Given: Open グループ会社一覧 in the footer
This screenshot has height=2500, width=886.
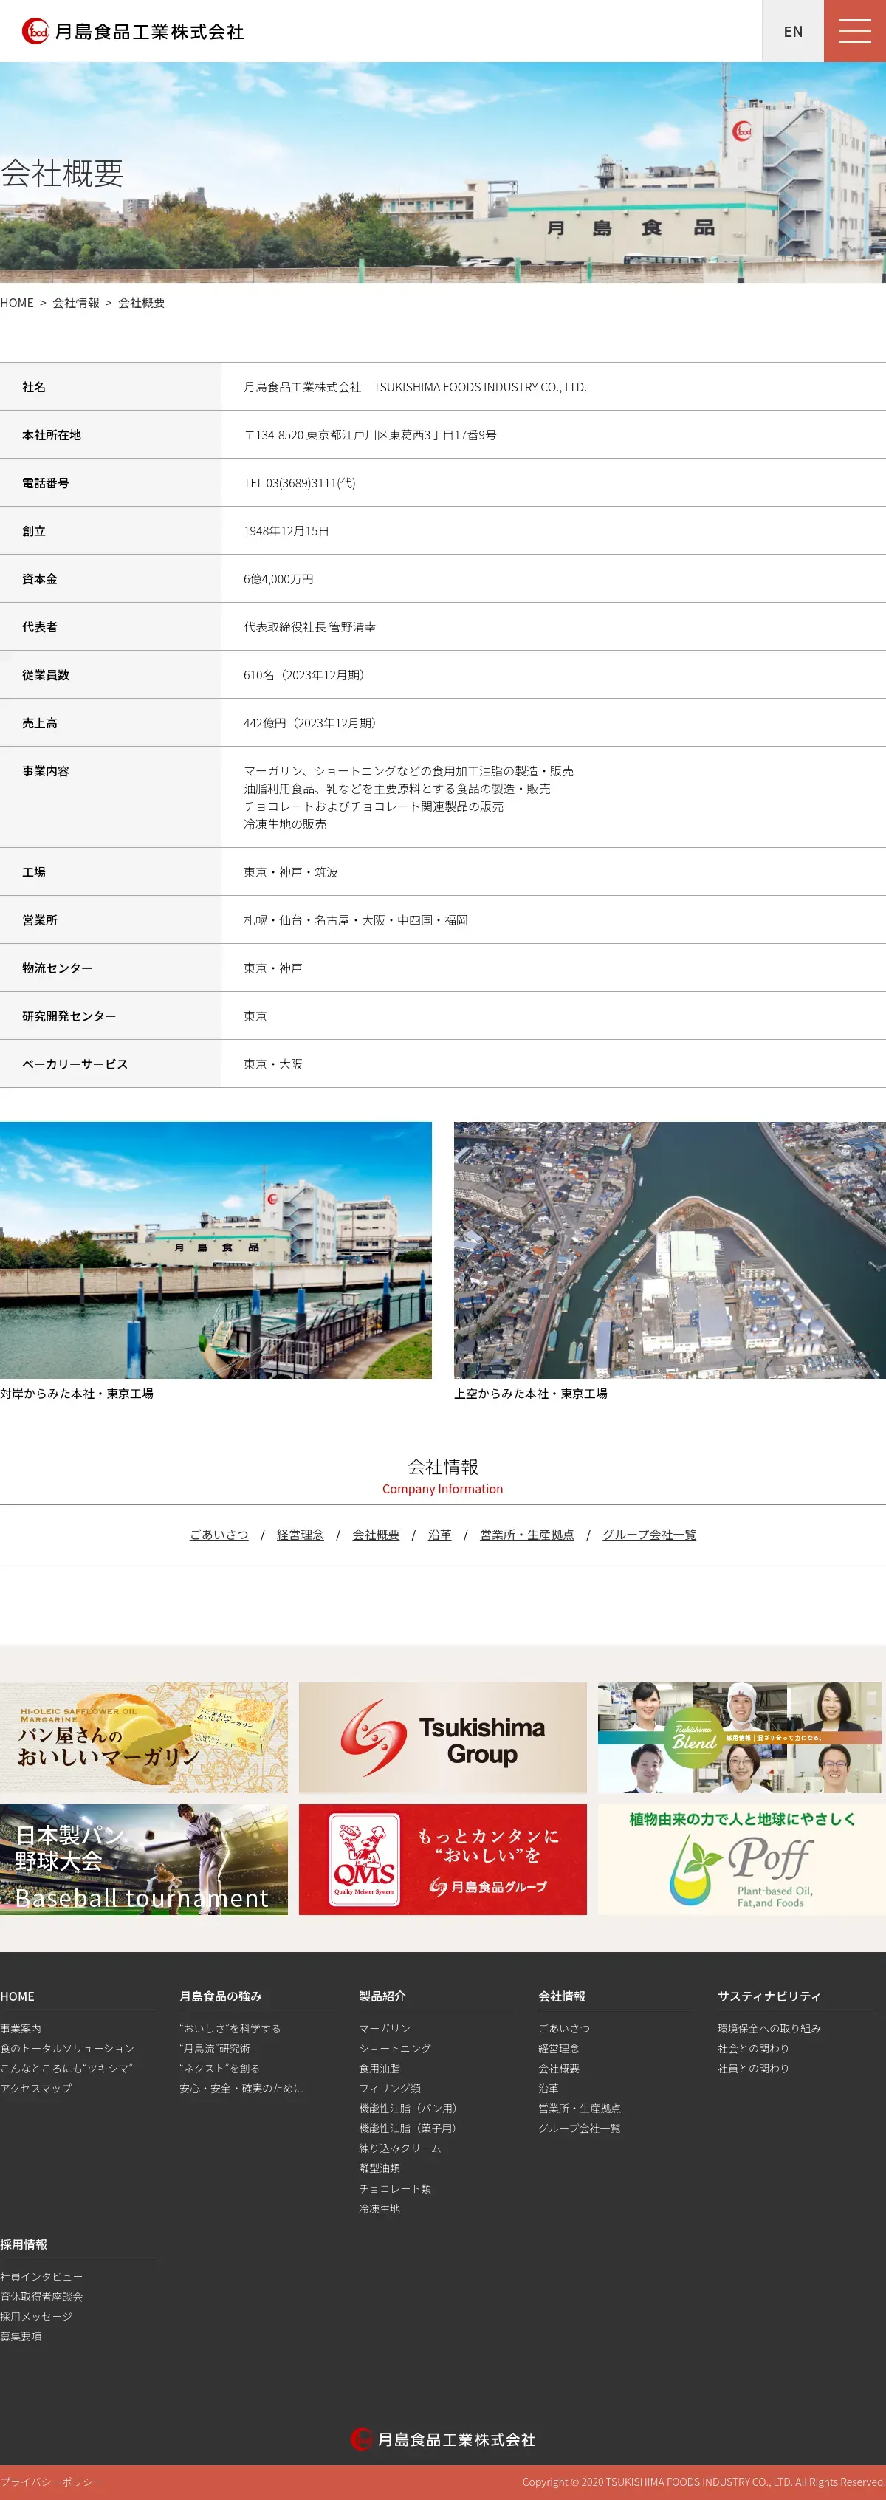Looking at the screenshot, I should coord(580,2129).
